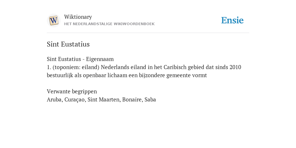
Task: Click the Wiktionary source title
Action: point(78,17)
